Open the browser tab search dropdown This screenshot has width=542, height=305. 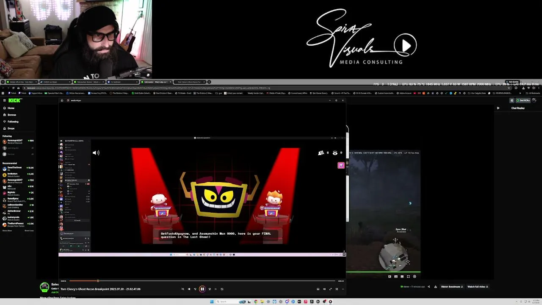pyautogui.click(x=3, y=82)
